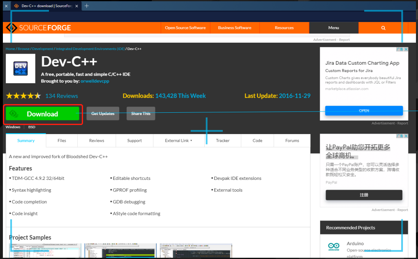Viewport: 418px width, 259px height.
Task: Open the 134 Reviews link
Action: click(x=62, y=96)
